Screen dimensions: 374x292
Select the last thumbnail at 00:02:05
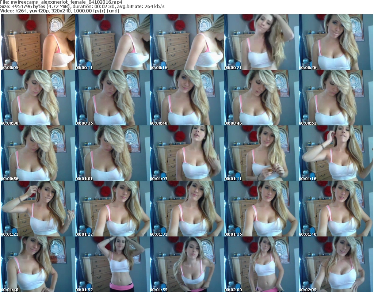click(x=336, y=264)
